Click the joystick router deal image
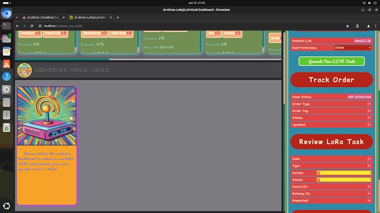Viewport: 380px width, 213px height. pyautogui.click(x=47, y=116)
